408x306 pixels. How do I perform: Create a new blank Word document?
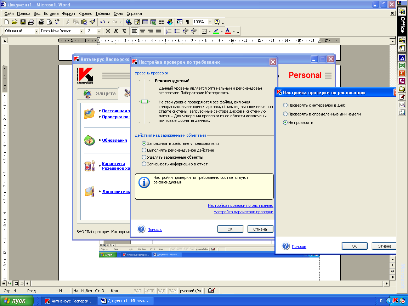point(6,22)
